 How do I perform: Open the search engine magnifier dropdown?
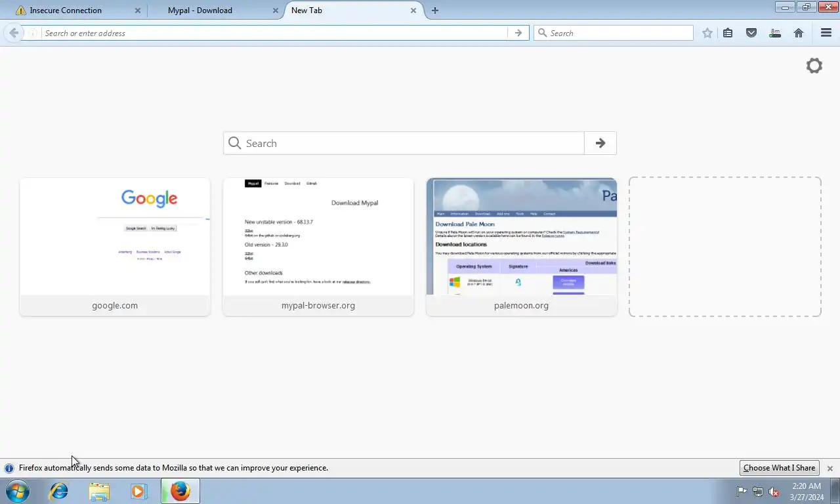[542, 33]
